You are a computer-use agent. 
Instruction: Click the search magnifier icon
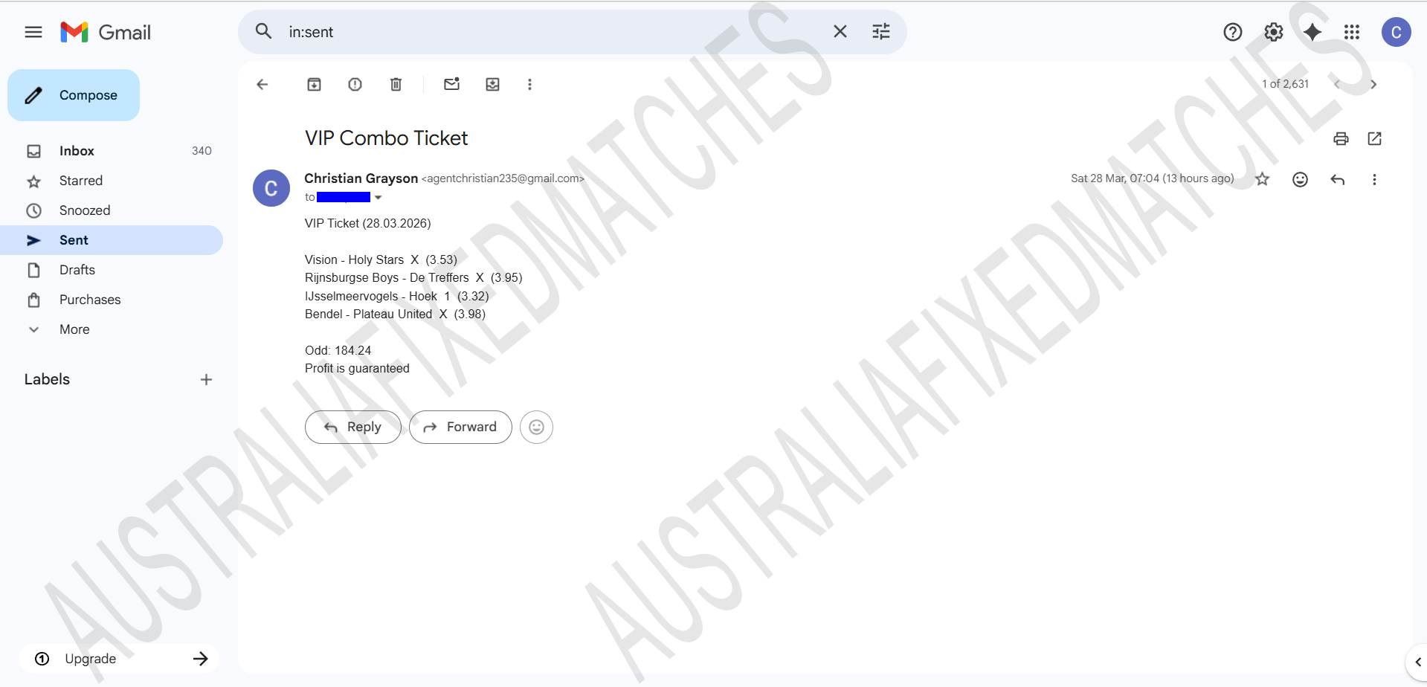264,31
